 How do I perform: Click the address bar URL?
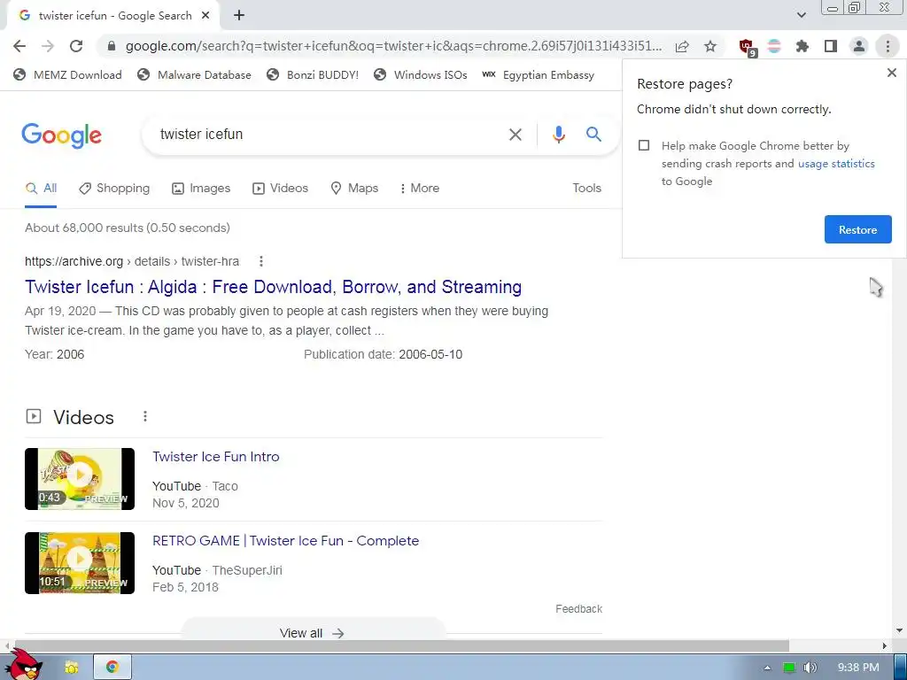point(393,46)
